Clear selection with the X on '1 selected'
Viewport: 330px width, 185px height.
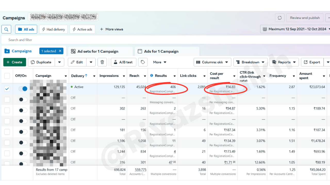tap(60, 51)
